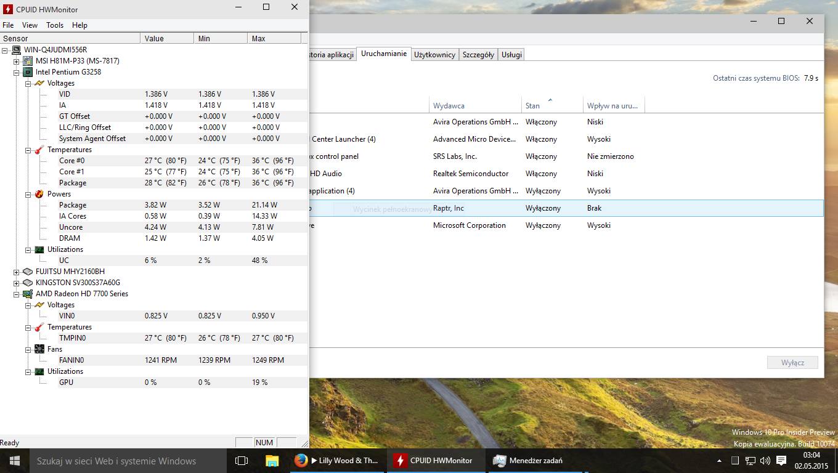The width and height of the screenshot is (838, 473).
Task: Click the clock showing 03:04
Action: [x=811, y=455]
